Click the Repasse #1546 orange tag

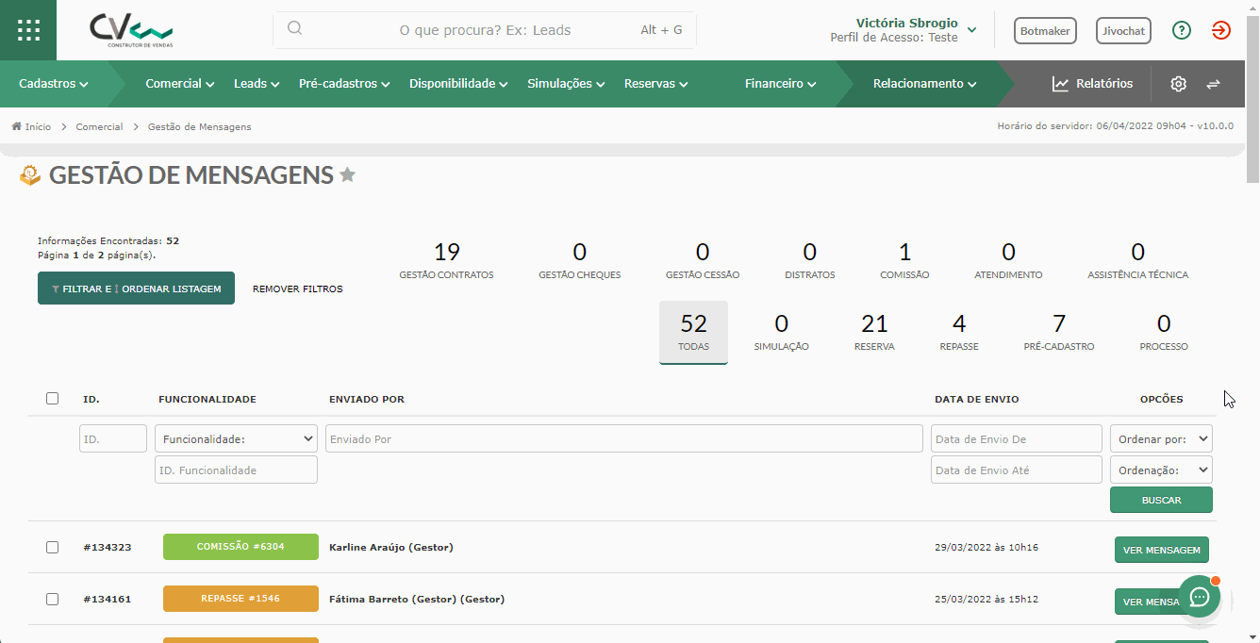tap(240, 599)
